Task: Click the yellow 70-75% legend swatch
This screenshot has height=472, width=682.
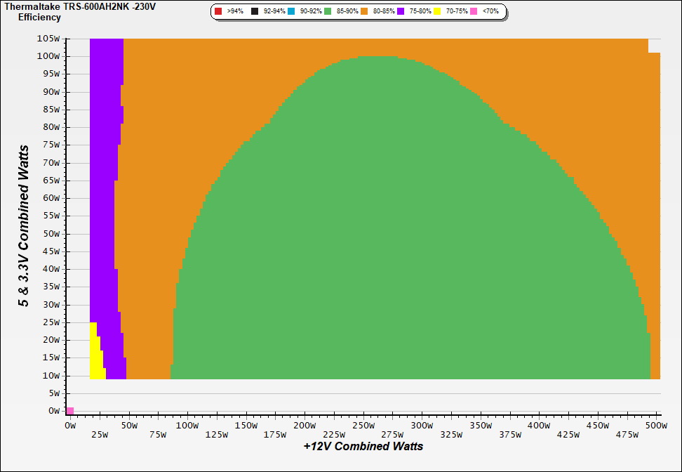Action: (x=437, y=12)
